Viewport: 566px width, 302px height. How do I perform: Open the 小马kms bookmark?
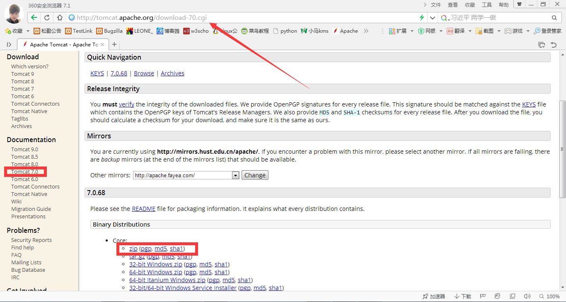[x=315, y=31]
